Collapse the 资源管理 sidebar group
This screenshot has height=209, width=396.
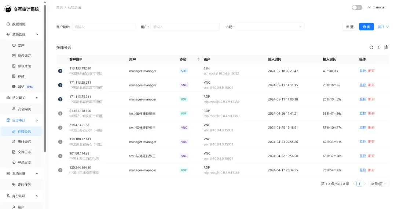pyautogui.click(x=37, y=34)
